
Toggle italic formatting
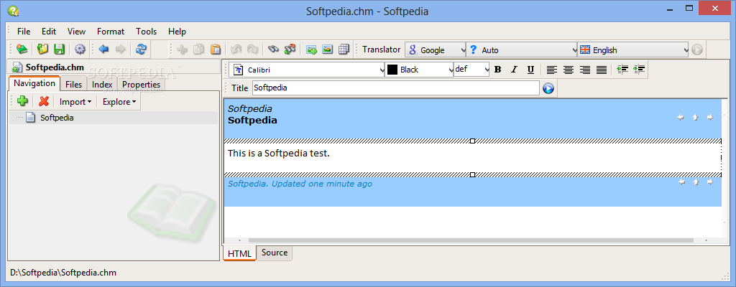tap(514, 70)
